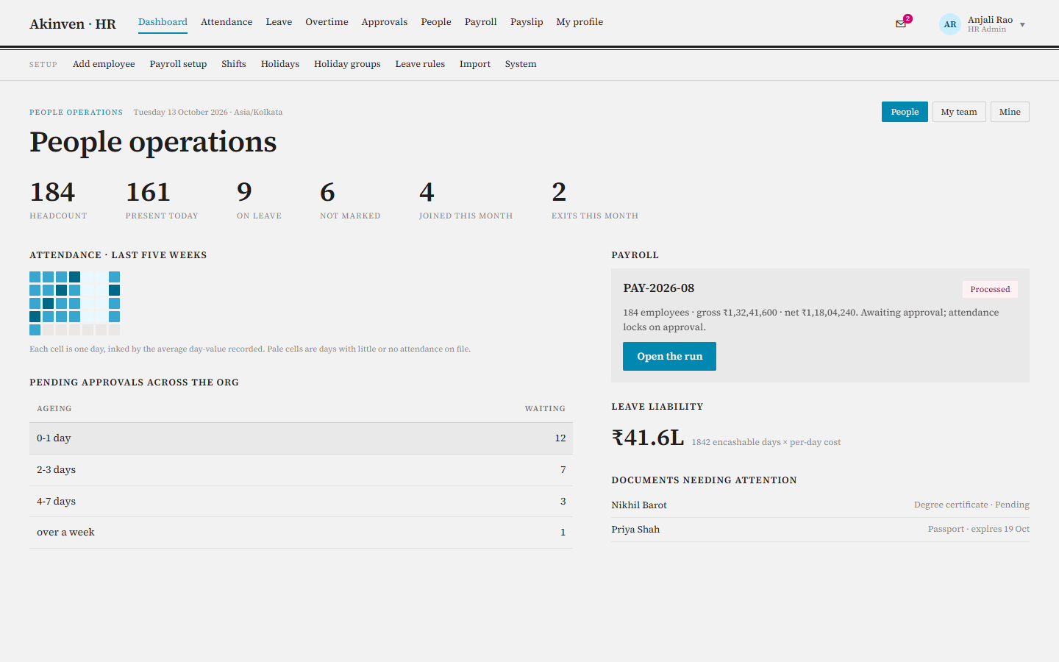Select the 2-3 days approvals row
The image size is (1059, 662).
pyautogui.click(x=301, y=470)
